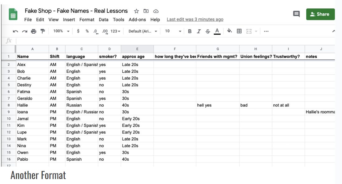Click the merge cells icon
Image resolution: width=342 pixels, height=184 pixels.
(249, 31)
